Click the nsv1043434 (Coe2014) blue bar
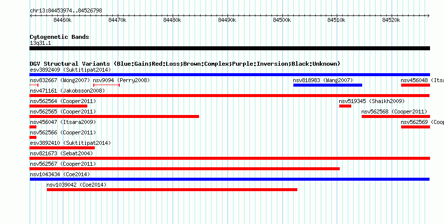The height and width of the screenshot is (224, 444). pyautogui.click(x=229, y=179)
